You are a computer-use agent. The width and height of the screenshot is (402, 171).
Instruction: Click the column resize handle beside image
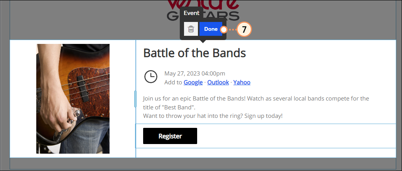click(135, 99)
